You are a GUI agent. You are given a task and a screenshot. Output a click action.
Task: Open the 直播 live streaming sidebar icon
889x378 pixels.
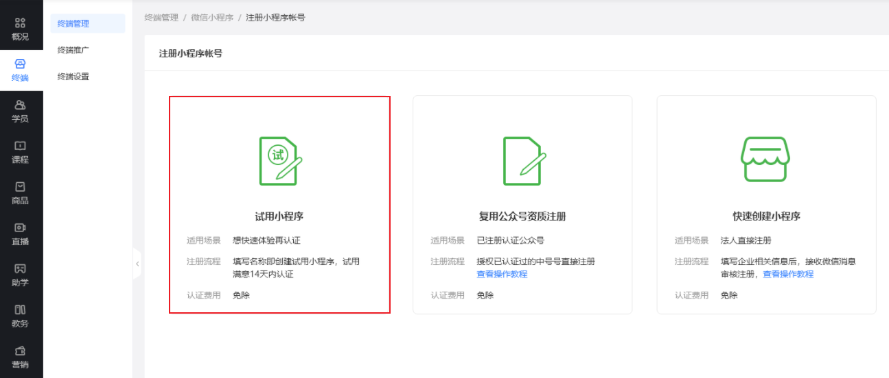coord(21,228)
